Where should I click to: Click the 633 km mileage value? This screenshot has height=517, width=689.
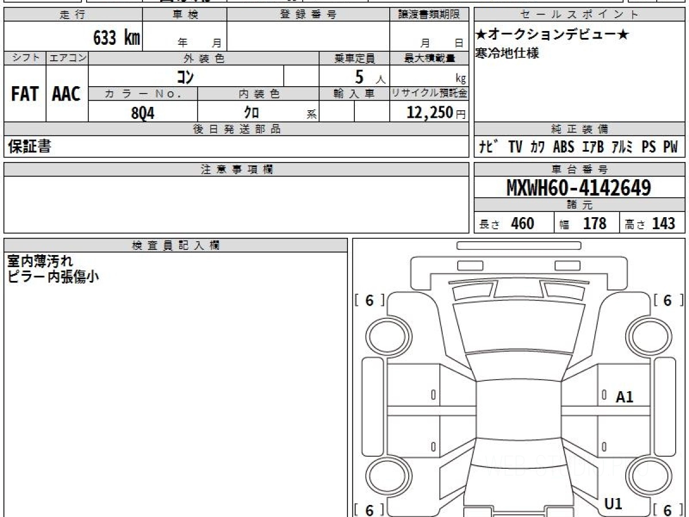[x=117, y=38]
